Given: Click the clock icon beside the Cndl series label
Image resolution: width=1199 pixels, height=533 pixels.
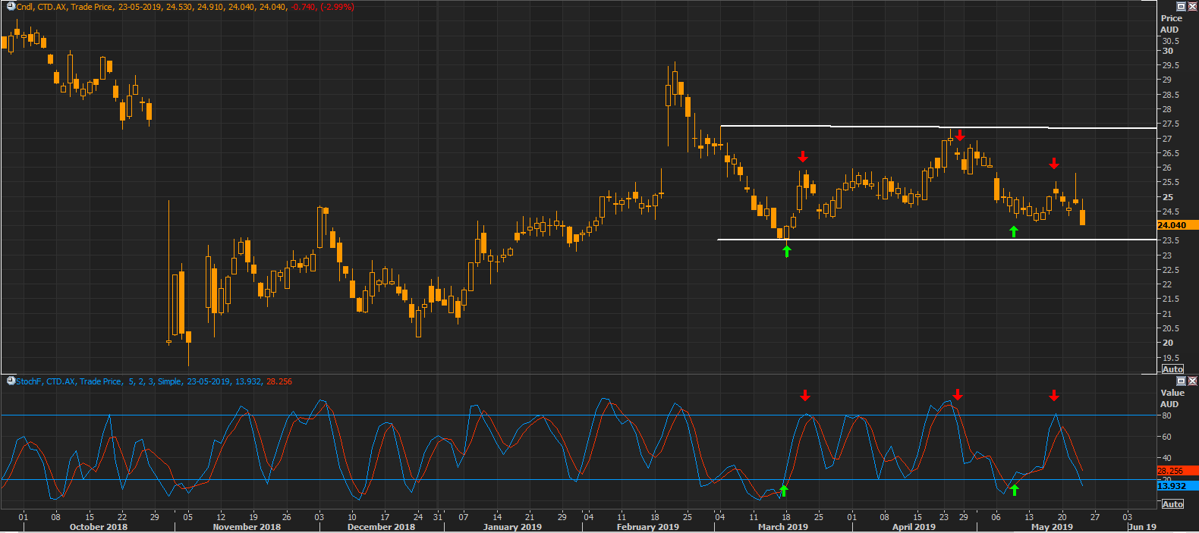Looking at the screenshot, I should 11,6.
